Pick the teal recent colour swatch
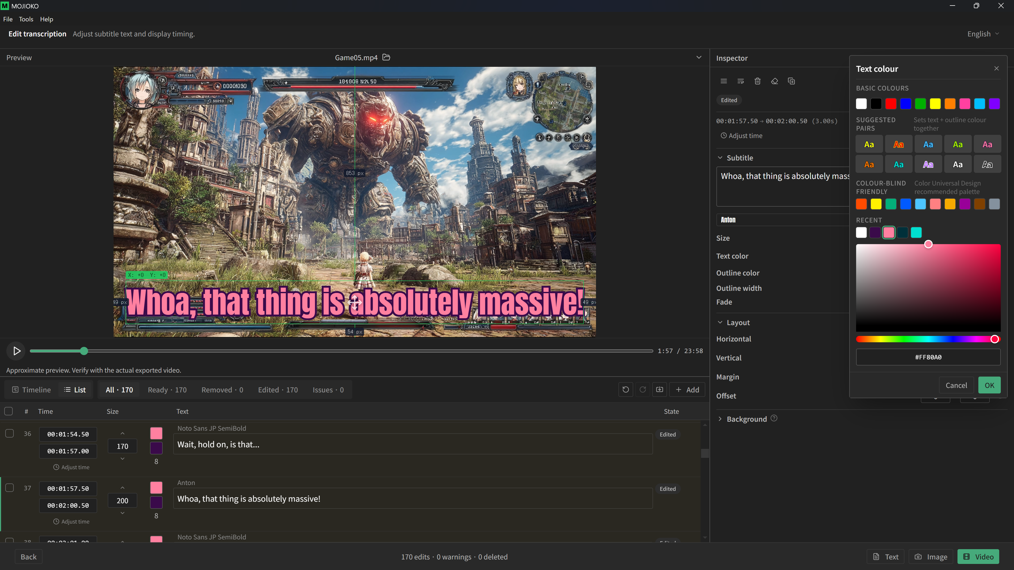This screenshot has height=570, width=1014. pos(916,232)
